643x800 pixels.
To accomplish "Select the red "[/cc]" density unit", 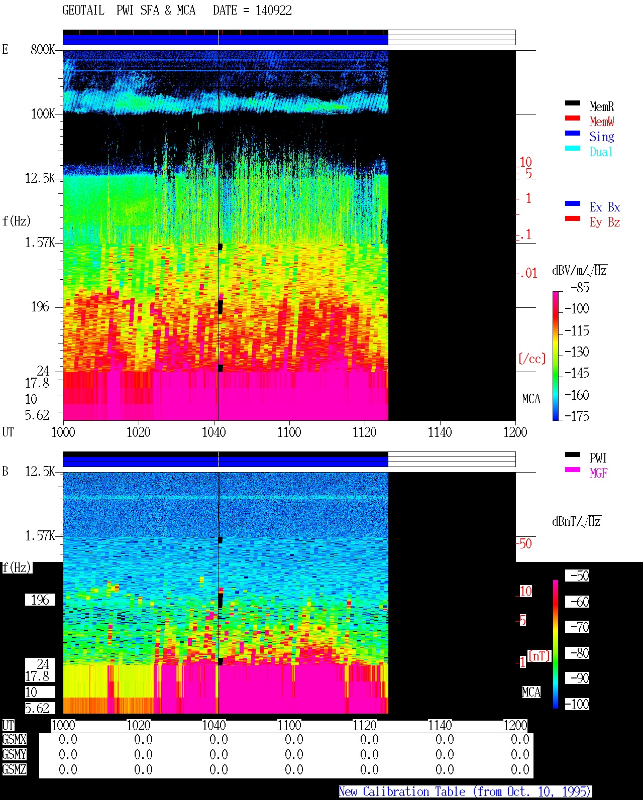I will point(532,359).
